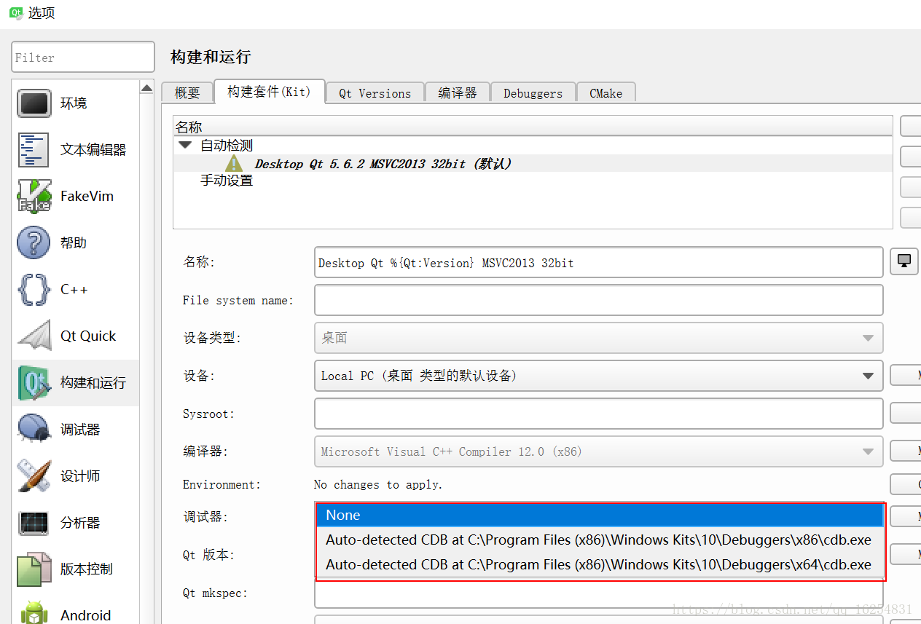Select the 构建和运行 category
Viewport: 921px width, 624px height.
(75, 383)
